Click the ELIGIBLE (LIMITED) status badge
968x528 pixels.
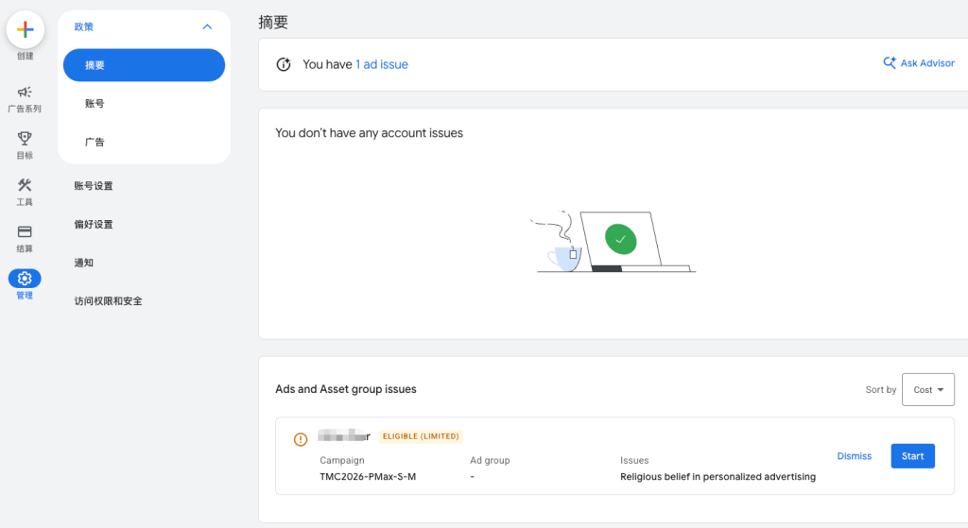pyautogui.click(x=421, y=436)
